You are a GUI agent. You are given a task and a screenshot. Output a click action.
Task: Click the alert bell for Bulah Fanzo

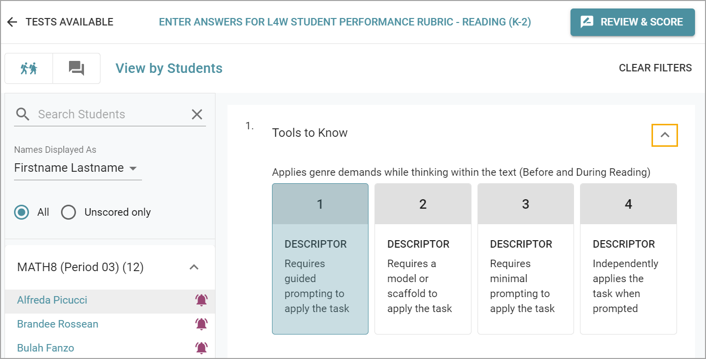(x=201, y=348)
